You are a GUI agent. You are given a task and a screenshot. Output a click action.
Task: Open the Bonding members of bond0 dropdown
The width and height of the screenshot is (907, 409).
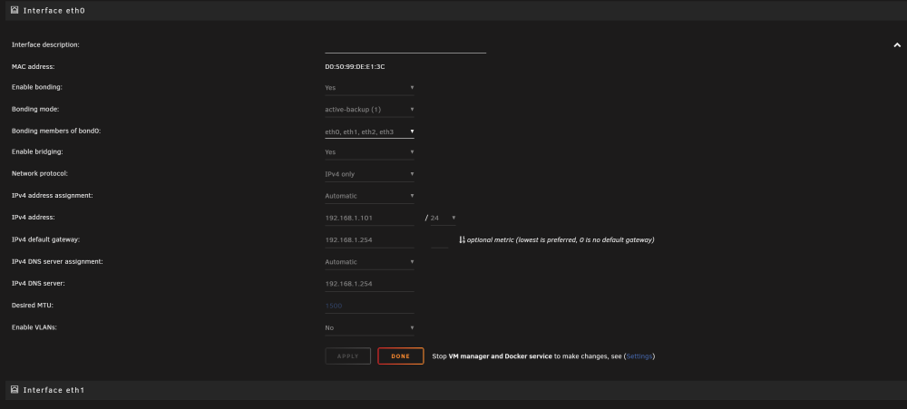pos(369,131)
